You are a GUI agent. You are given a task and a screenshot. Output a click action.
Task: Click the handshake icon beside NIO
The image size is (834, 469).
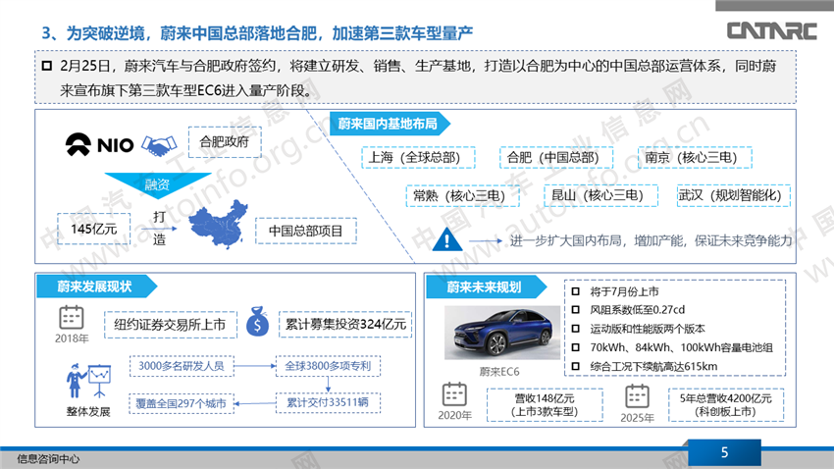click(x=159, y=145)
